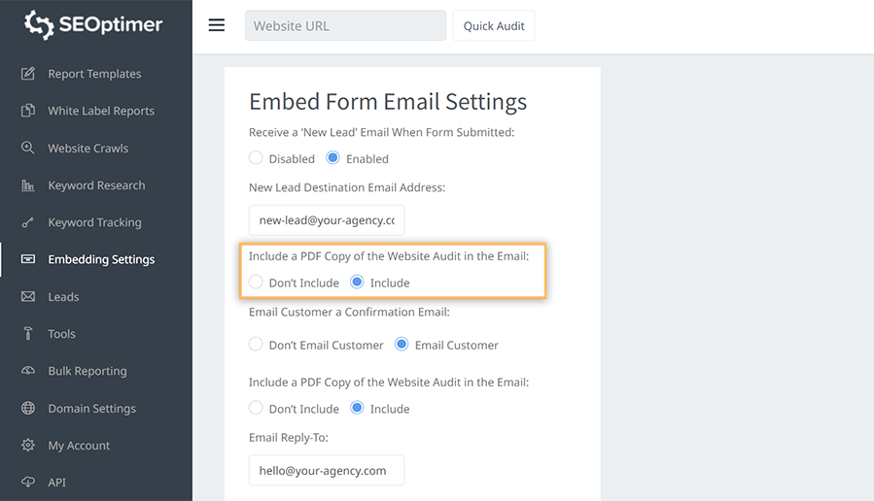Open My Account in sidebar

click(x=79, y=446)
